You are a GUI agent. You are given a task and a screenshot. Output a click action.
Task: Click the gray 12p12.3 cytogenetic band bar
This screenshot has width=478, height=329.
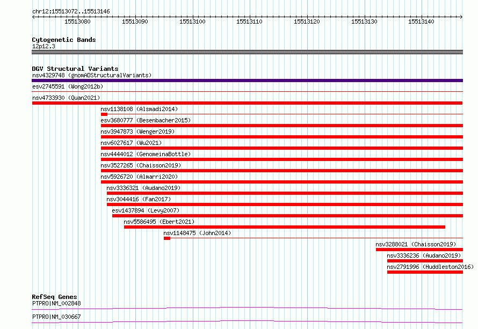click(247, 52)
